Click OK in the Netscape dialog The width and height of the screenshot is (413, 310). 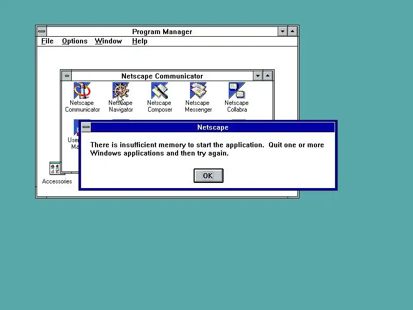tap(209, 176)
